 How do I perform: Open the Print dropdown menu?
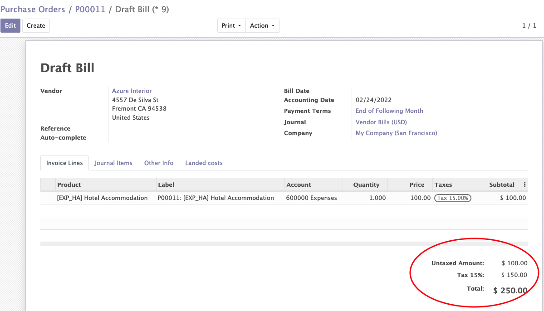231,25
